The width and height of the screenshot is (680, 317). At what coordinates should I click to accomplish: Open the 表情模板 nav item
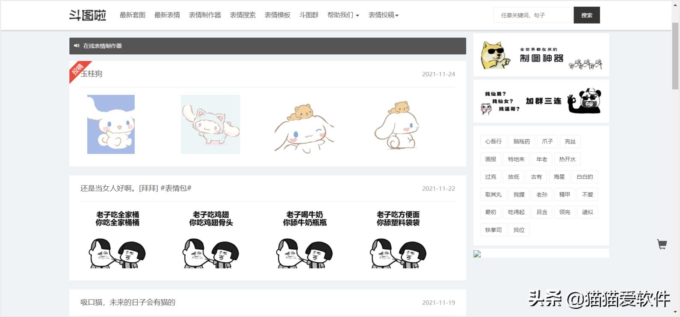click(278, 15)
